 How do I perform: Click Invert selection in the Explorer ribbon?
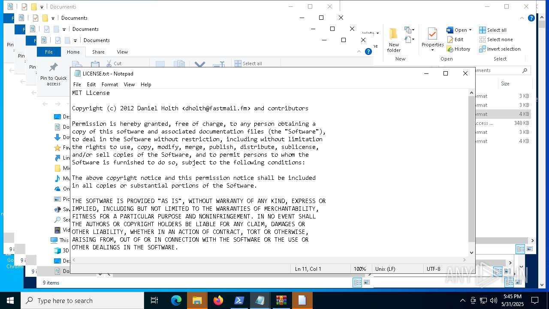click(x=500, y=49)
